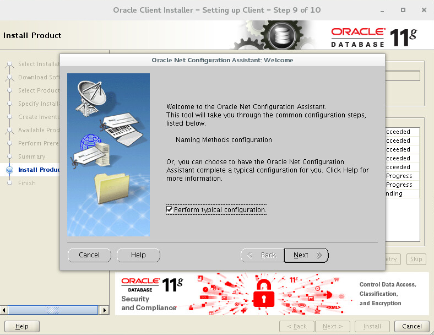Screen dimensions: 434x335
Task: Click the horizontal scrollbar thumb
Action: (x=53, y=310)
